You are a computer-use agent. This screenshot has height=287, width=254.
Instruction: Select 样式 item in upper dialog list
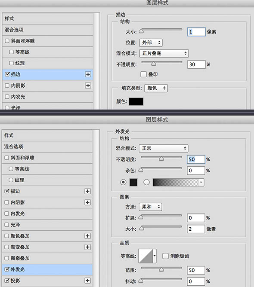[x=47, y=18]
